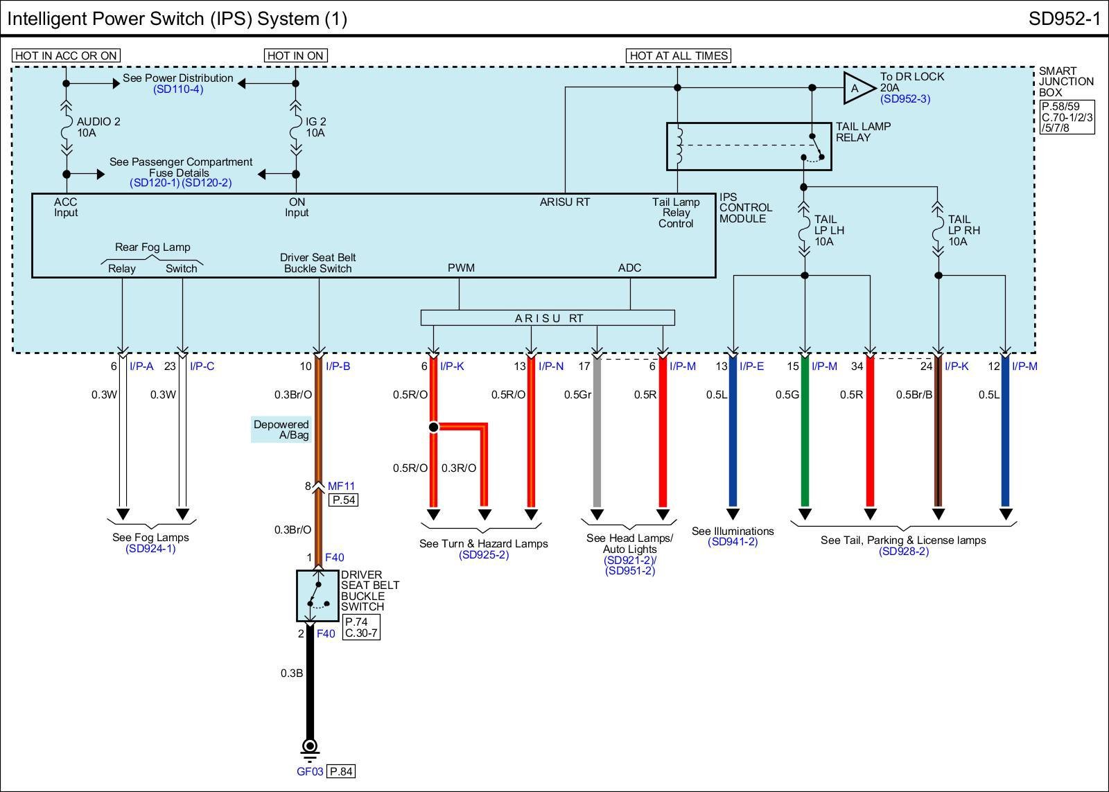Click the IG 2 10A fuse symbol
This screenshot has width=1109, height=792.
pos(296,127)
